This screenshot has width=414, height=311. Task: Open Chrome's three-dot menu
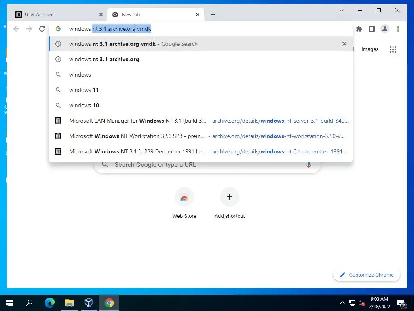[x=398, y=29]
